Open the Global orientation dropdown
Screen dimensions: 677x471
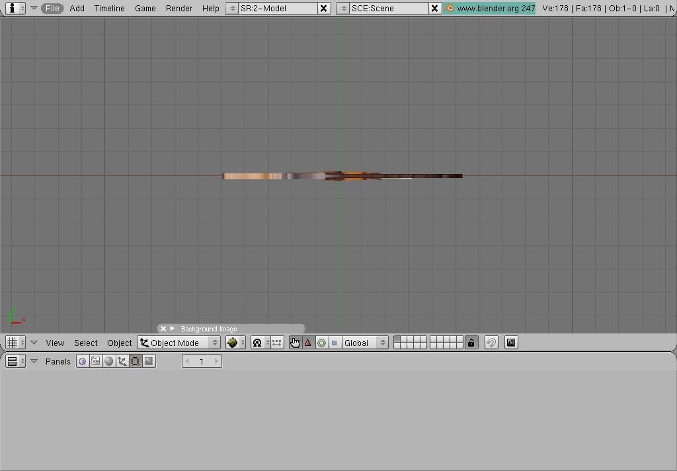pos(365,343)
